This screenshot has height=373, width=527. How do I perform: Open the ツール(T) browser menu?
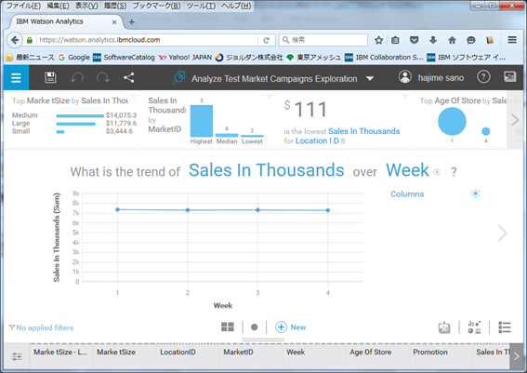coord(201,6)
